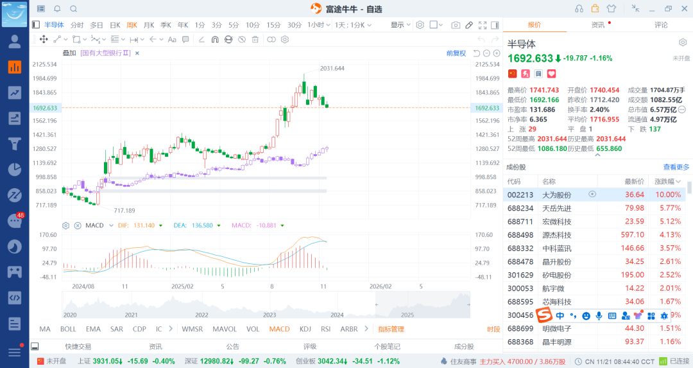Viewport: 693px width, 368px height.
Task: Remove the 国有大型银行Ⅱ overlay
Action: pos(137,53)
